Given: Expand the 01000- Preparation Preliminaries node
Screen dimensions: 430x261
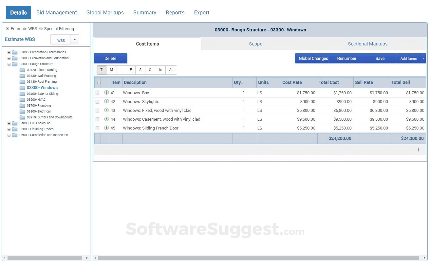Looking at the screenshot, I should click(x=9, y=52).
